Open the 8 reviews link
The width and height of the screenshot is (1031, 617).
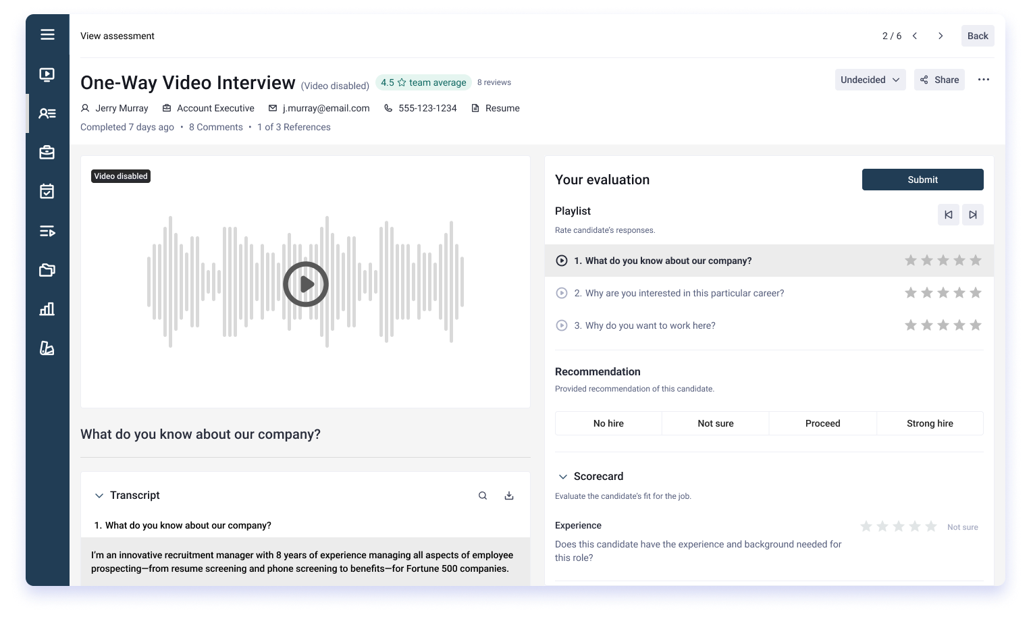494,82
